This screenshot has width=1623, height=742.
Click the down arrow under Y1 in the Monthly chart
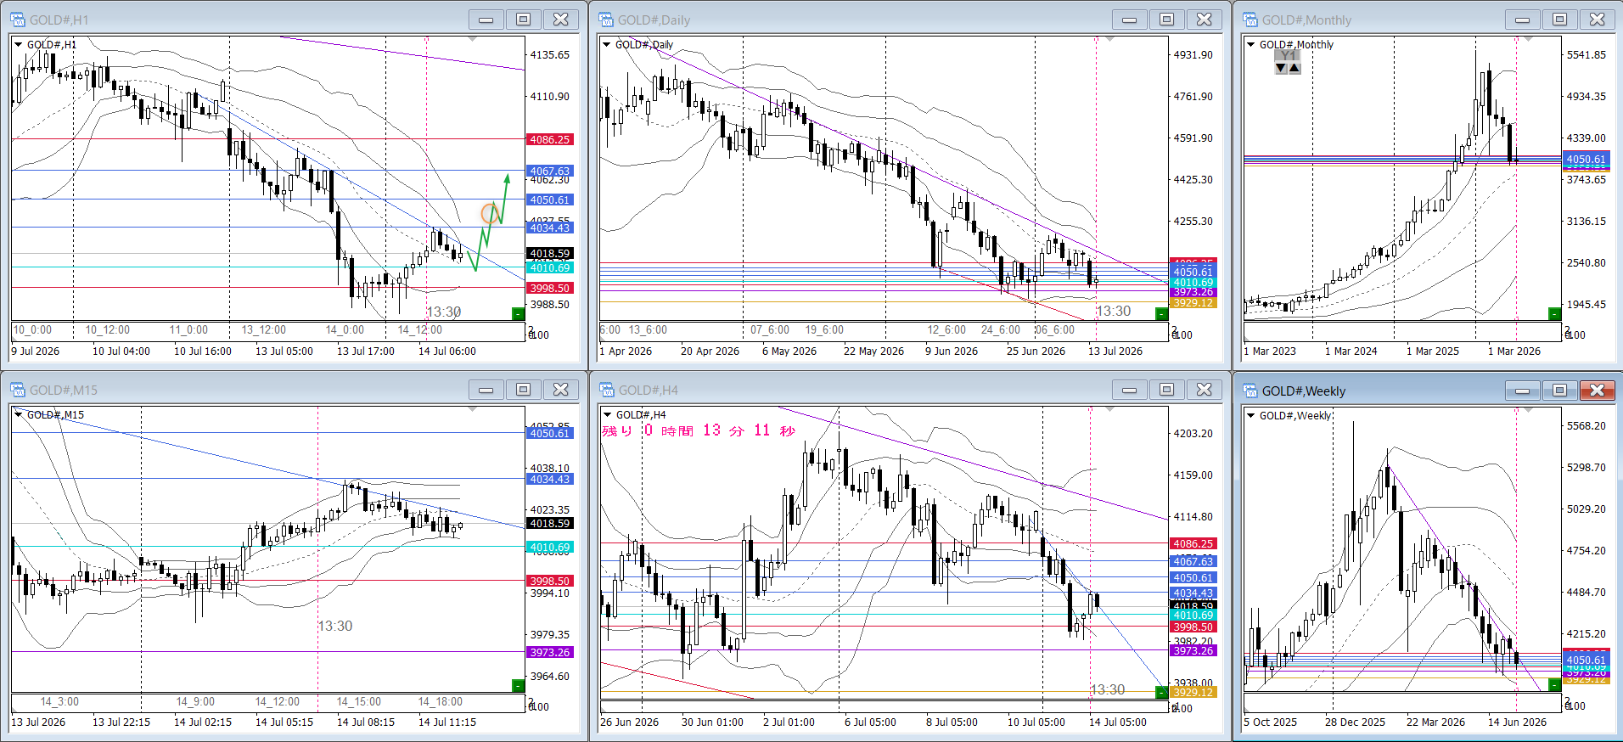[x=1281, y=68]
